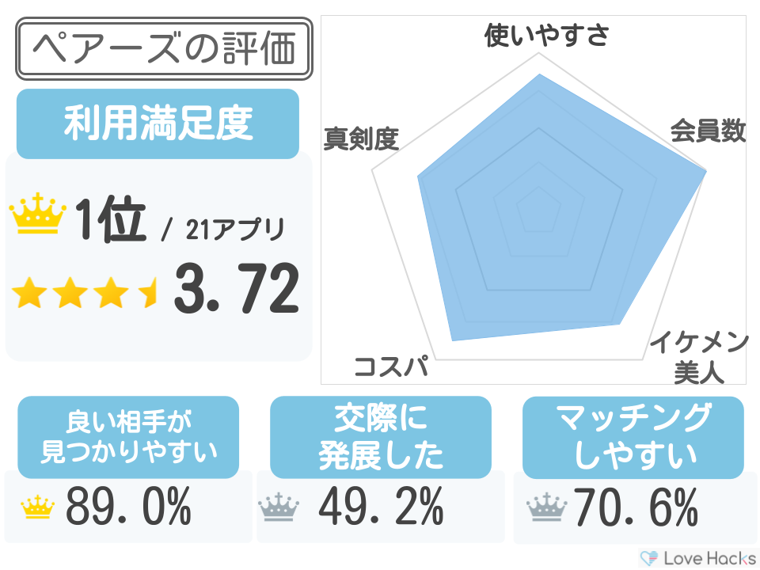Click the 真剣度 radar axis label
This screenshot has width=760, height=570.
pos(360,139)
